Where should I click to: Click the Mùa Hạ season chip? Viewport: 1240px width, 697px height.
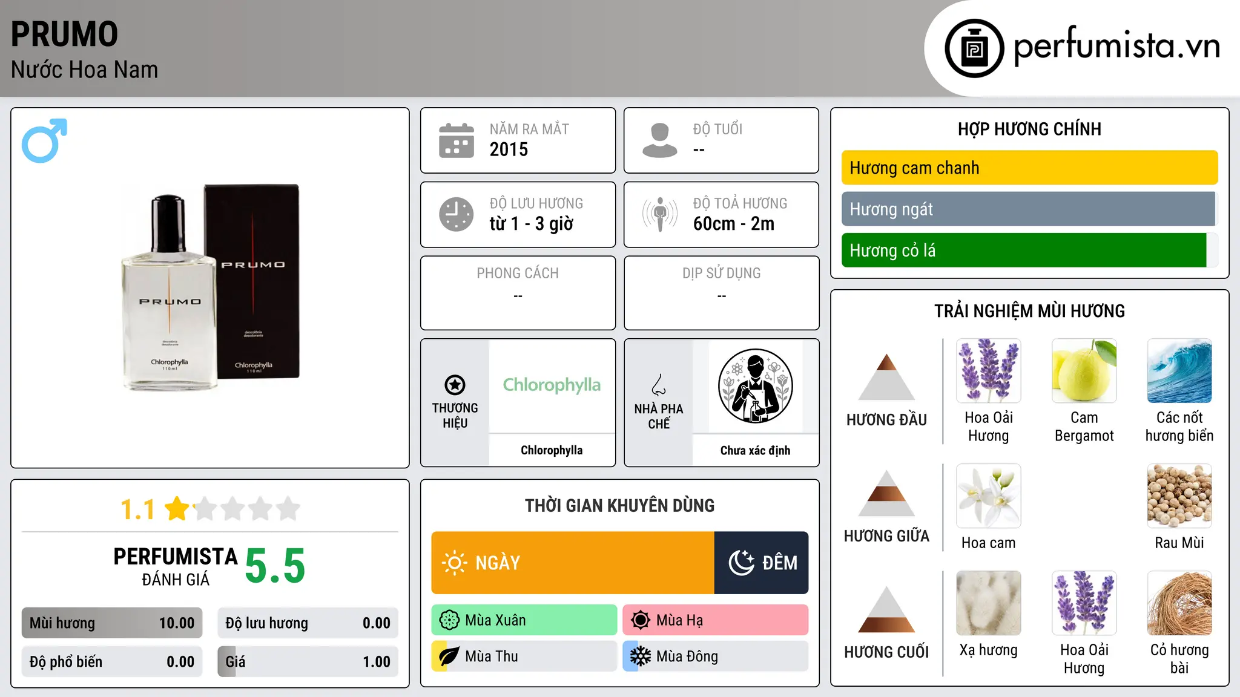click(x=716, y=620)
